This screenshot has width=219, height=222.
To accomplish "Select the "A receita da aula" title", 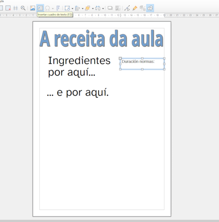I will 101,39.
